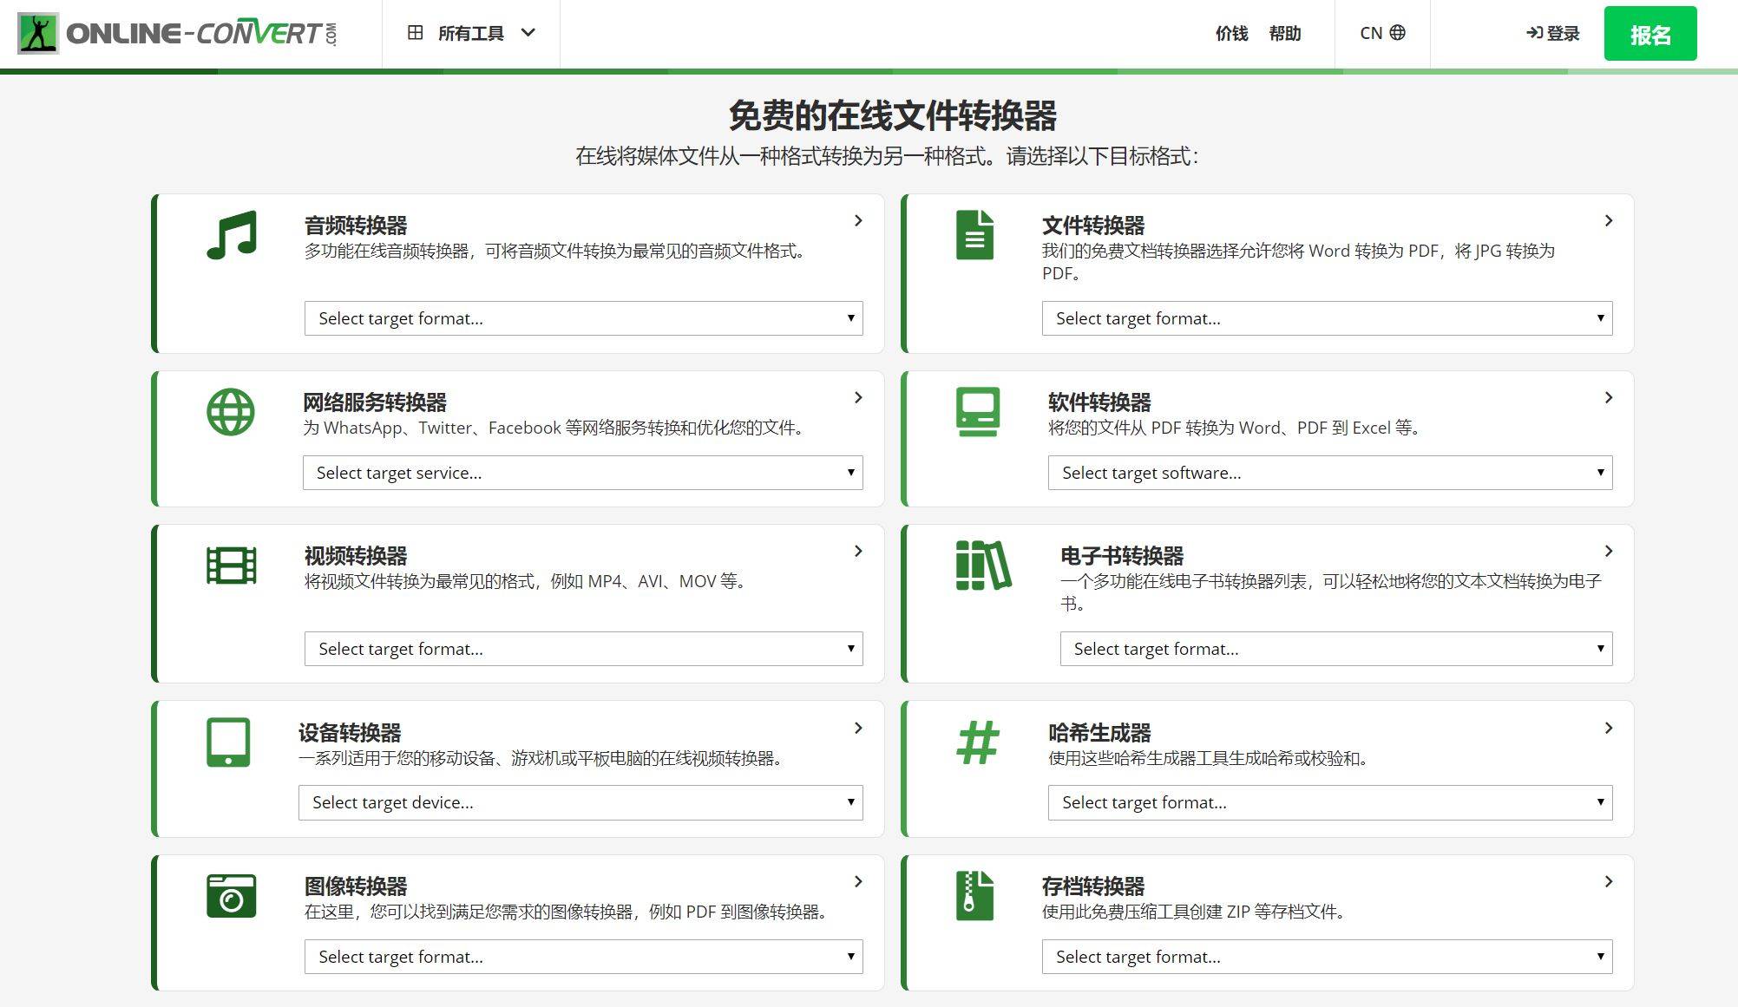Open the 电子书转换器 heading link

tap(1122, 556)
